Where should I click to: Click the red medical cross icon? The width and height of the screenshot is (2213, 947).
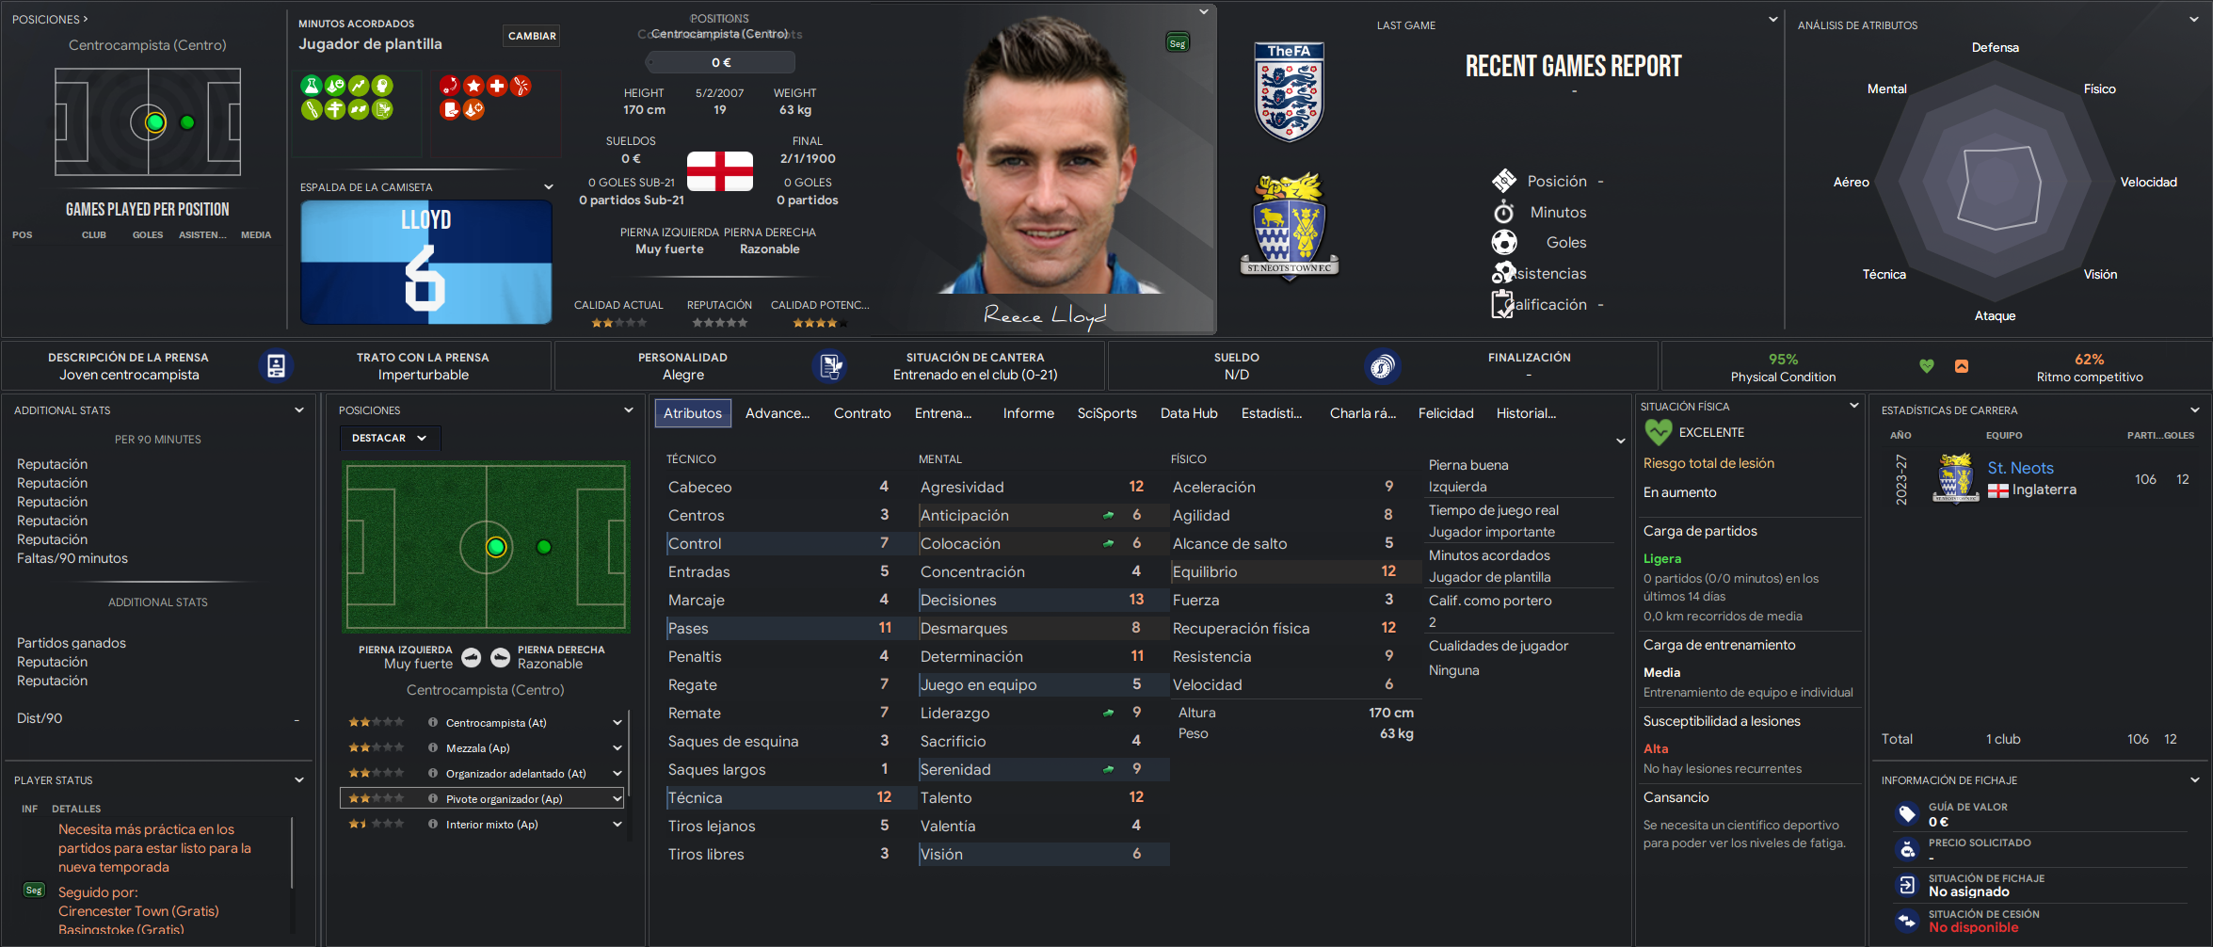pyautogui.click(x=497, y=86)
